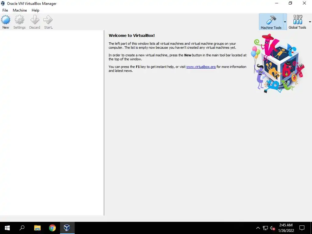Select the Machine Tools button
The image size is (312, 234).
point(271,22)
